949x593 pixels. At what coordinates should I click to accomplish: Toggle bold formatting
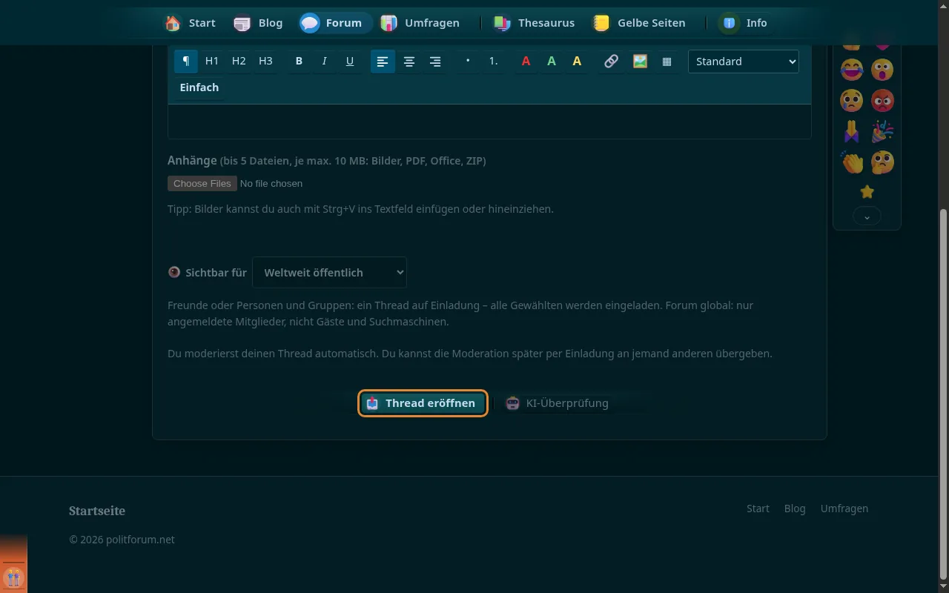click(x=299, y=62)
